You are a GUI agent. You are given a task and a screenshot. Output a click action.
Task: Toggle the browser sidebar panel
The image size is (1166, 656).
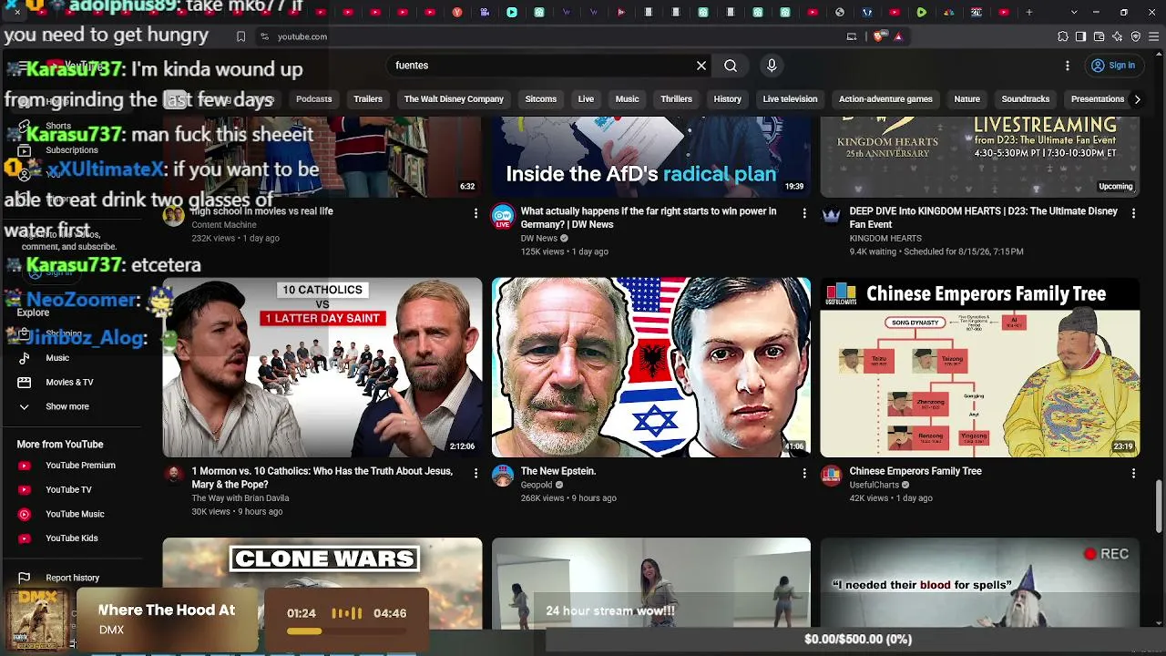pyautogui.click(x=1080, y=36)
